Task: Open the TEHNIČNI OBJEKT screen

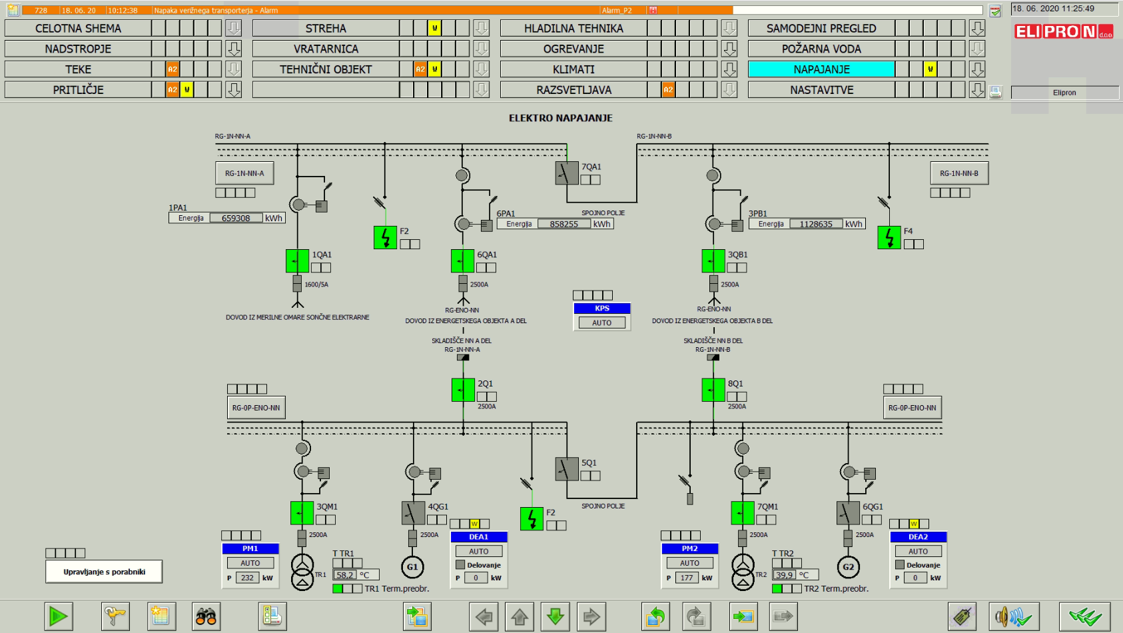Action: coord(325,69)
